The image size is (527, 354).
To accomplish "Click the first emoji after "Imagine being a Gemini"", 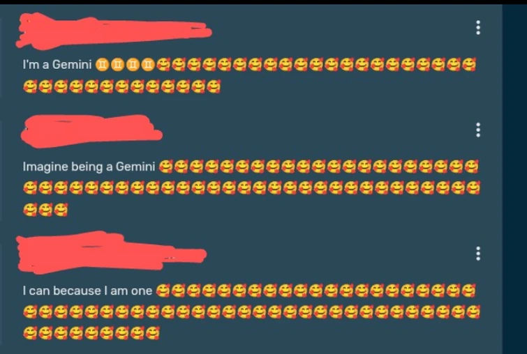I will coord(165,167).
